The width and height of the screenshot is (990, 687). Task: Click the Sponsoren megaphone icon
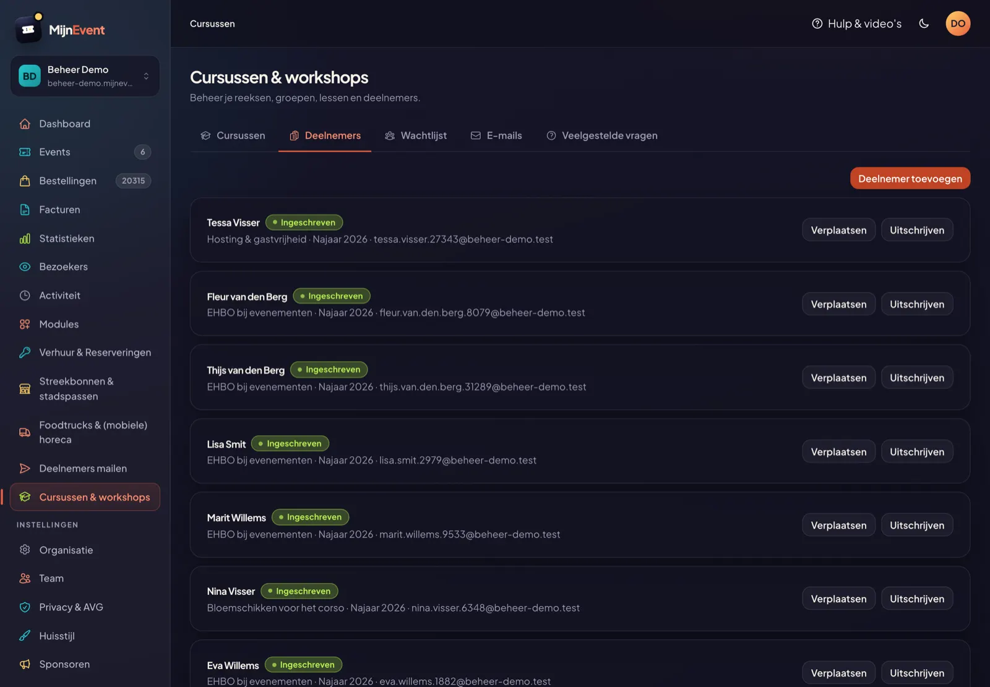[x=25, y=664]
